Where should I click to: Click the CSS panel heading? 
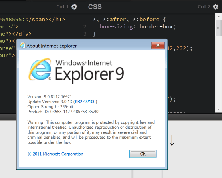pos(95,7)
